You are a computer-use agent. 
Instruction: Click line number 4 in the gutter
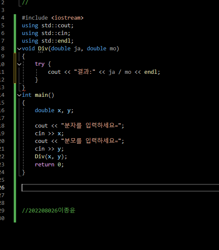3,17
